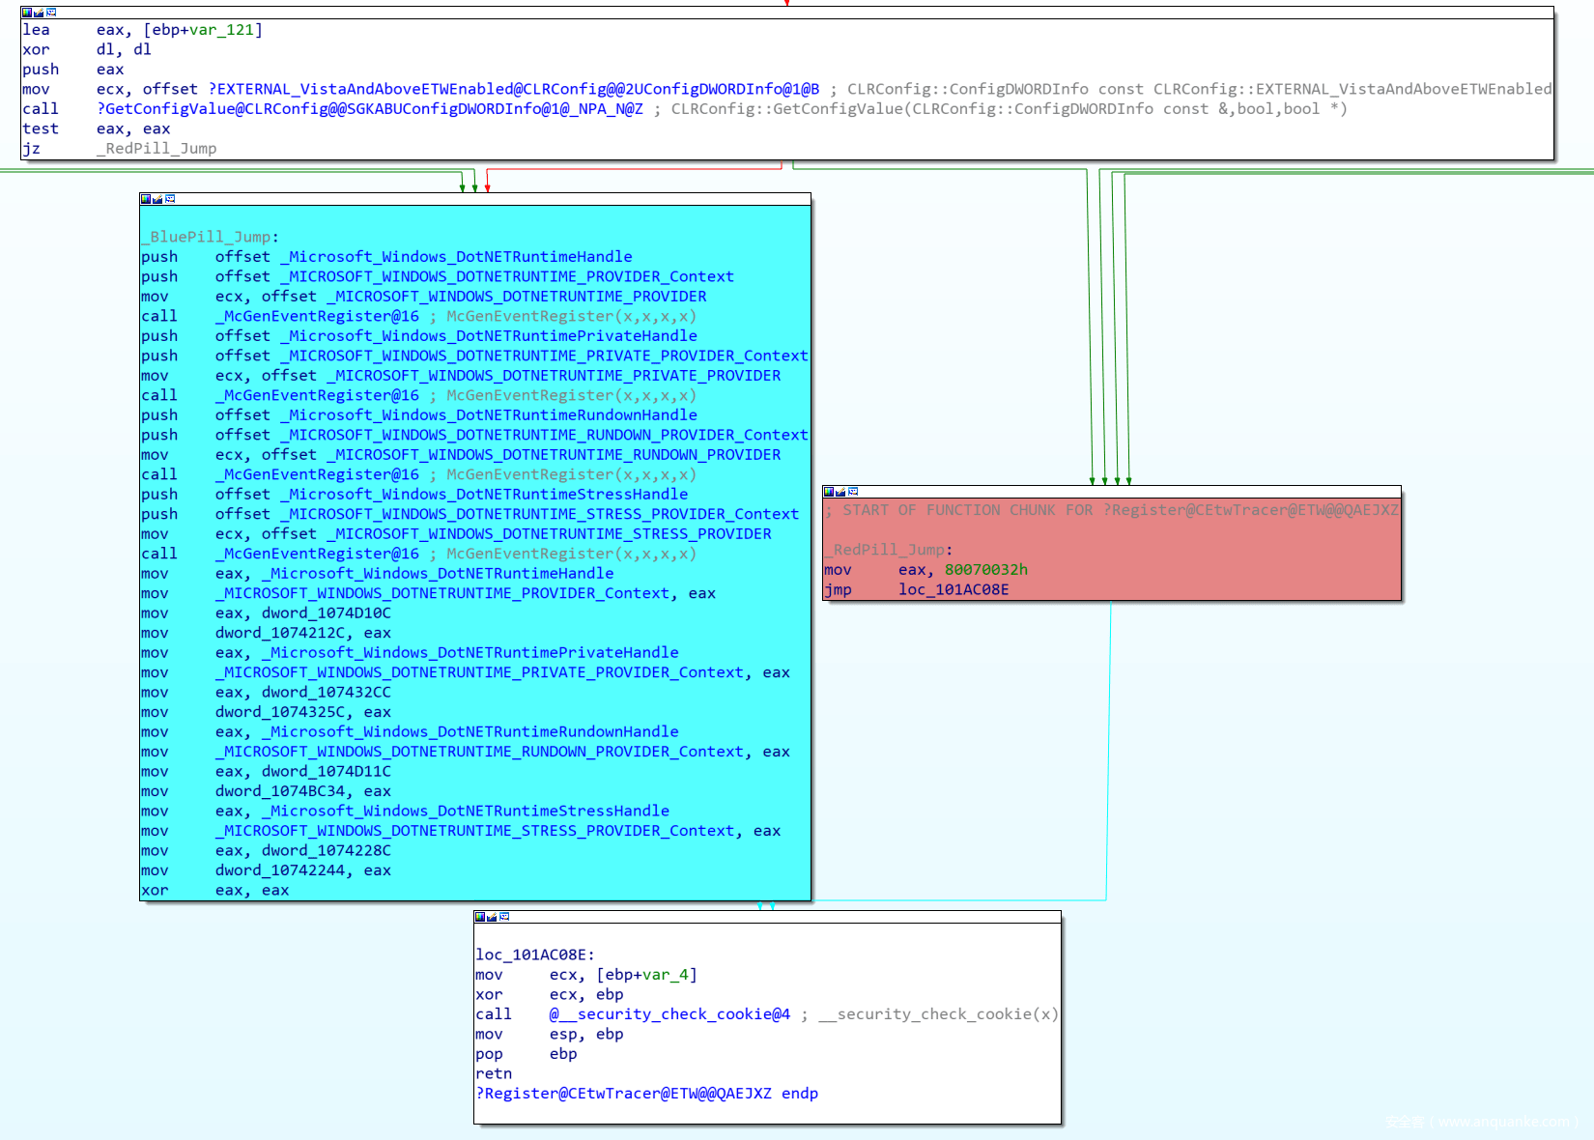Click group-nodes icon on loc_101AC08E node

pyautogui.click(x=504, y=917)
